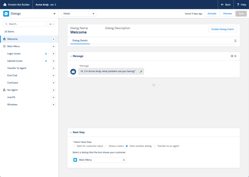Select the macOS dialog
249x177 pixels.
tap(11, 97)
